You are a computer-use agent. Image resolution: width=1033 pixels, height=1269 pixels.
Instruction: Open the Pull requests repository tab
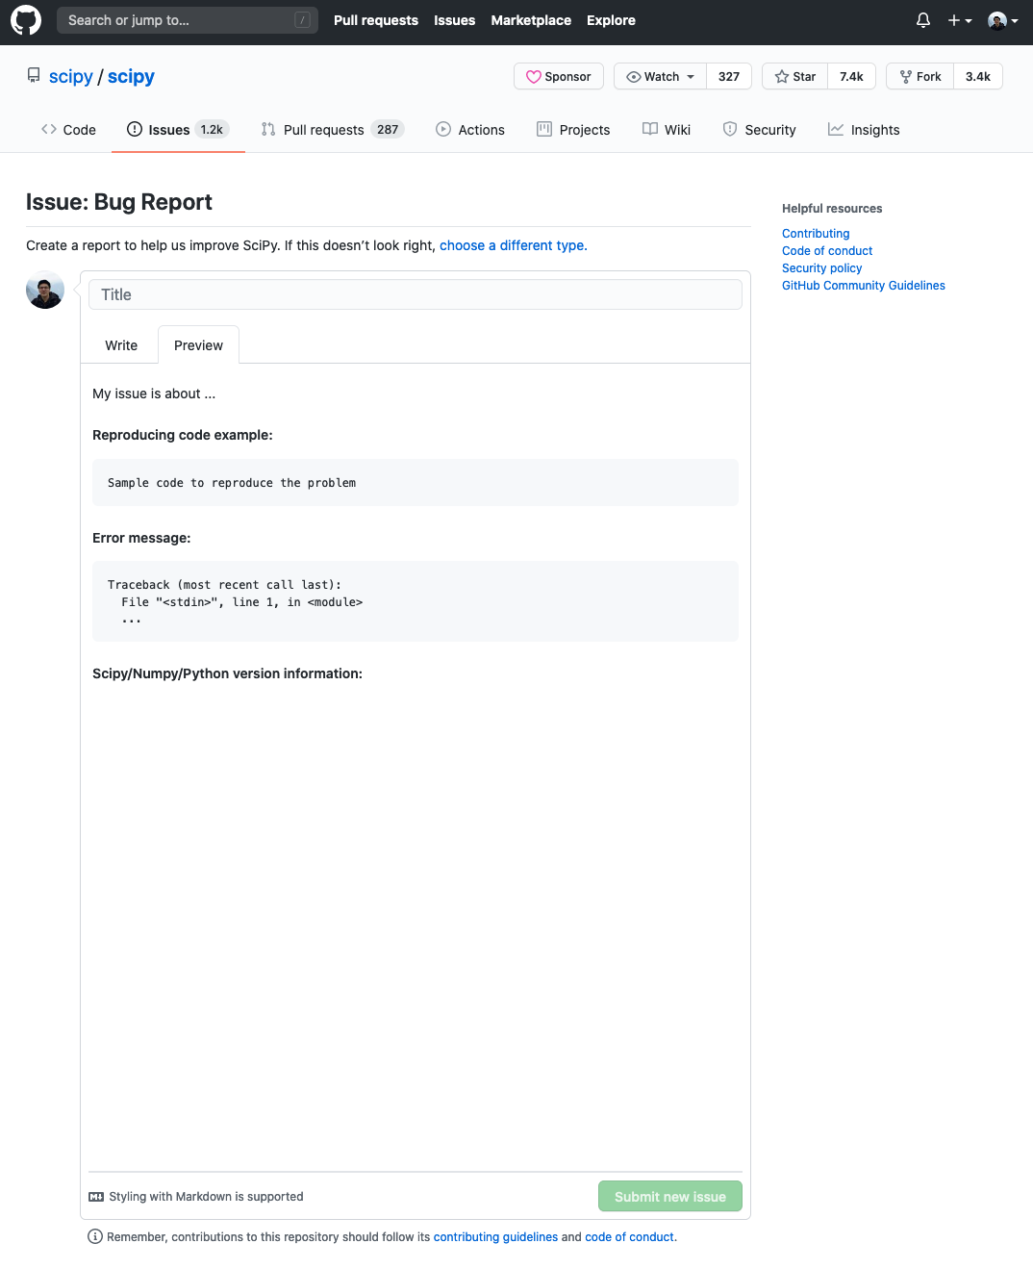coord(332,130)
